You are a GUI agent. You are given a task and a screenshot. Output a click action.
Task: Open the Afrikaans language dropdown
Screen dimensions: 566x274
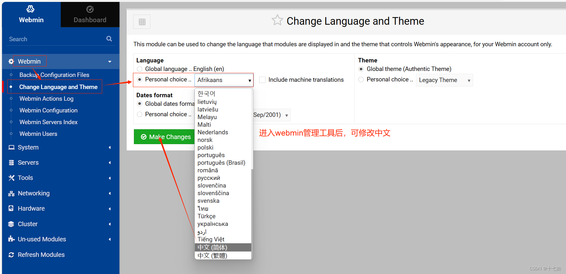coord(224,80)
